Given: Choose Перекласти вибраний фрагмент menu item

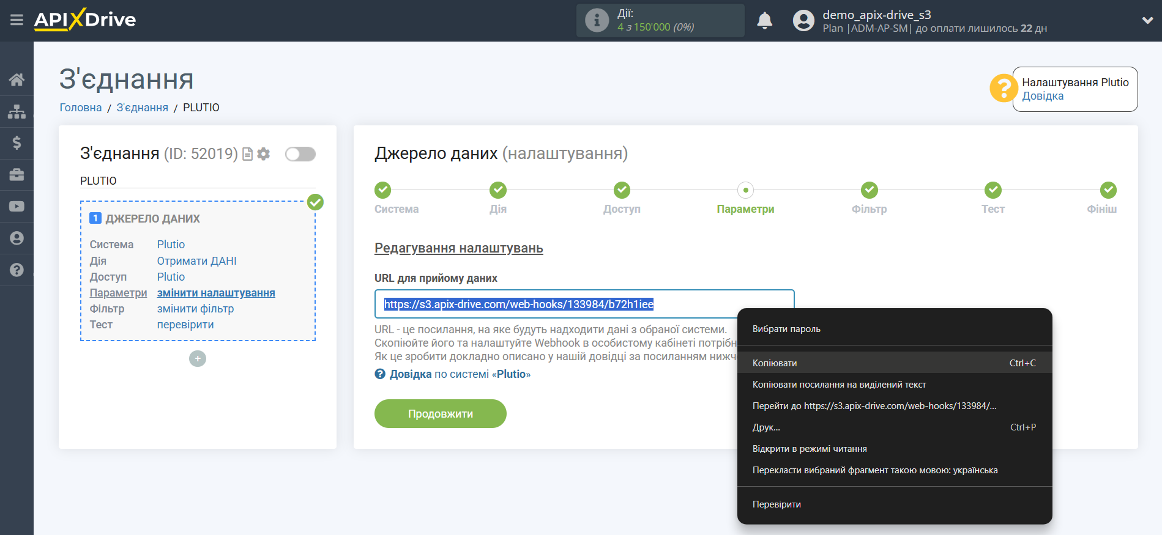Looking at the screenshot, I should tap(895, 470).
